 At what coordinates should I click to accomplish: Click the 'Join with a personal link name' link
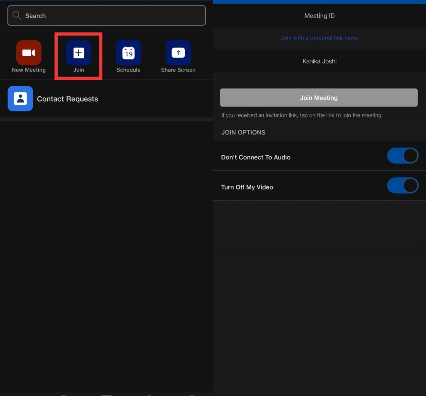(319, 38)
